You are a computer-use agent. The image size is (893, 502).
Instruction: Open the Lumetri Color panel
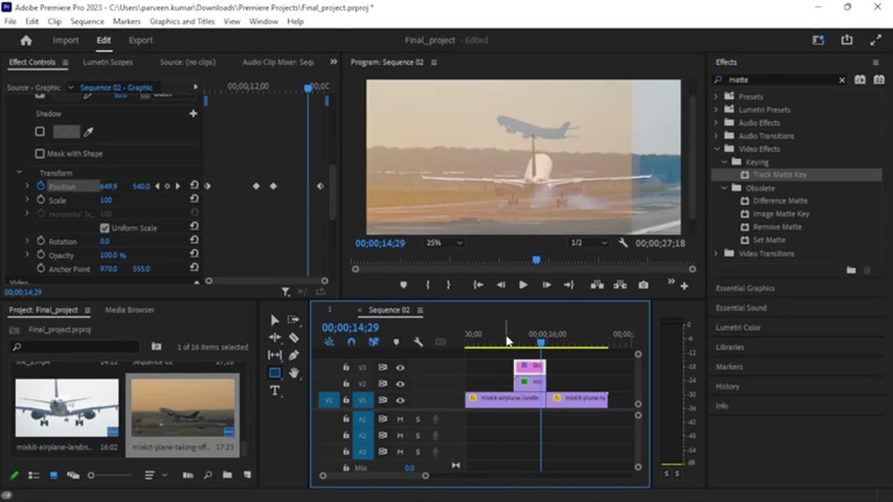(x=740, y=327)
